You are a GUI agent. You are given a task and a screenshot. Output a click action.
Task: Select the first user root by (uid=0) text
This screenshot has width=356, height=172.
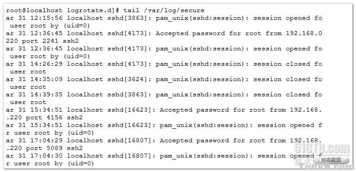[50, 26]
